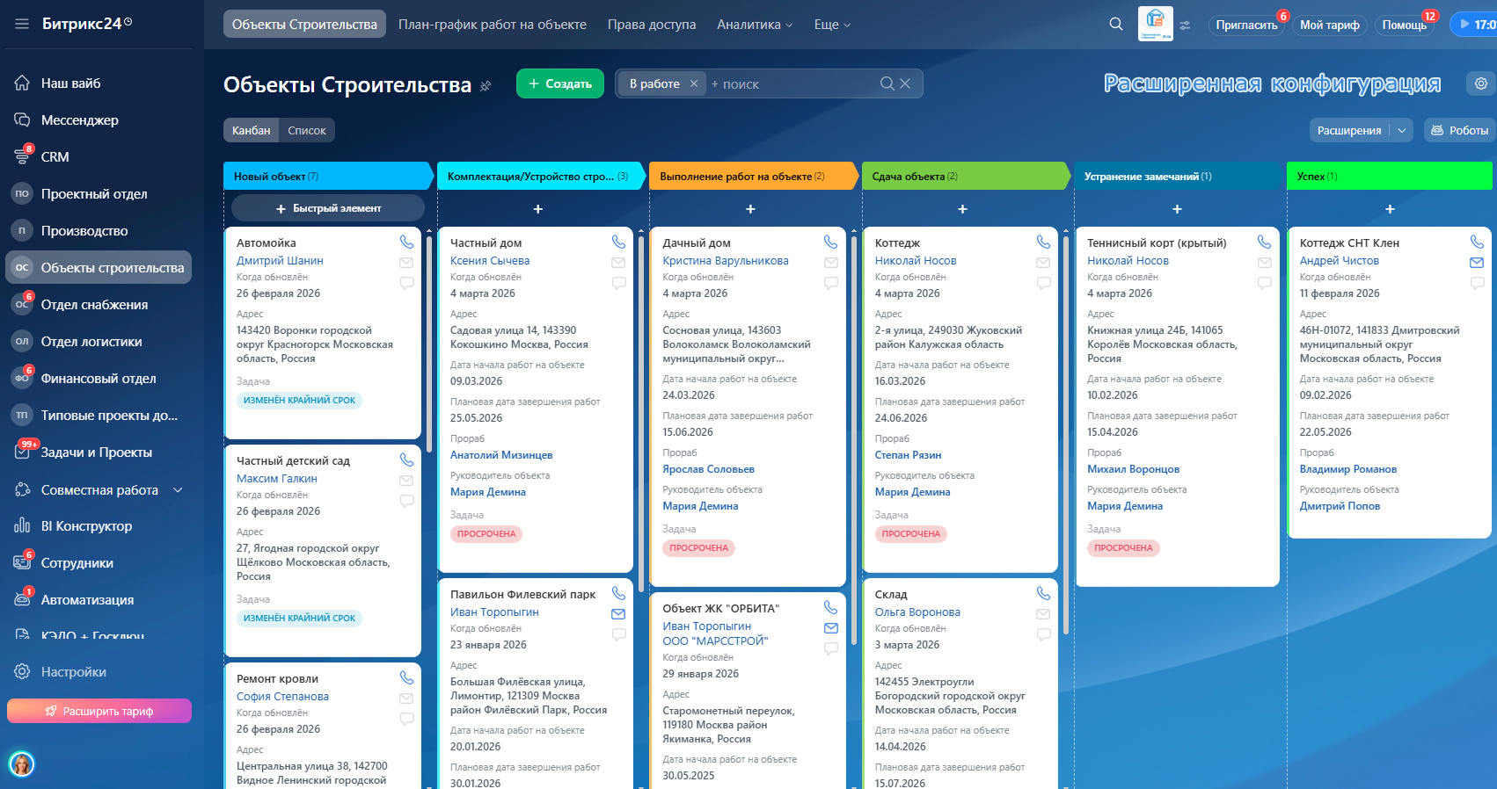Open the Частный детский сад card title
Screen dimensions: 1497x789
(293, 460)
